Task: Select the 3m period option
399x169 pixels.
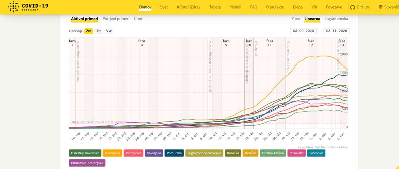Action: [99, 31]
